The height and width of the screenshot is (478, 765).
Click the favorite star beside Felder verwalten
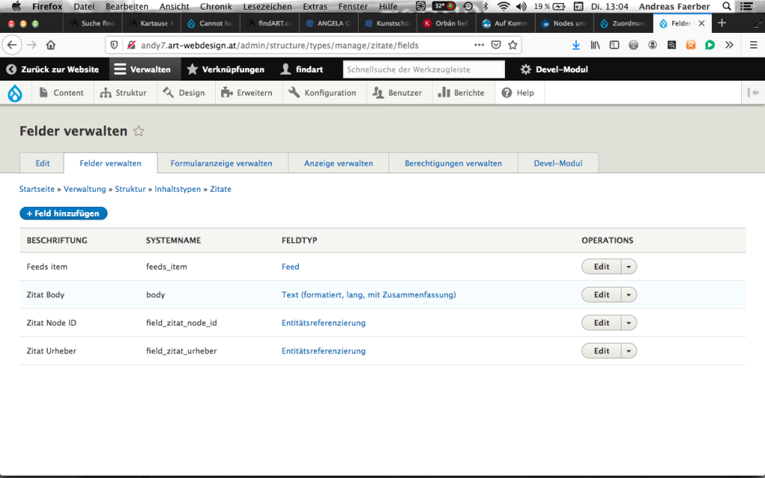[x=138, y=131]
